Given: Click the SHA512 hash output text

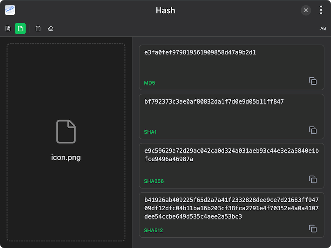Looking at the screenshot, I should click(x=231, y=208).
